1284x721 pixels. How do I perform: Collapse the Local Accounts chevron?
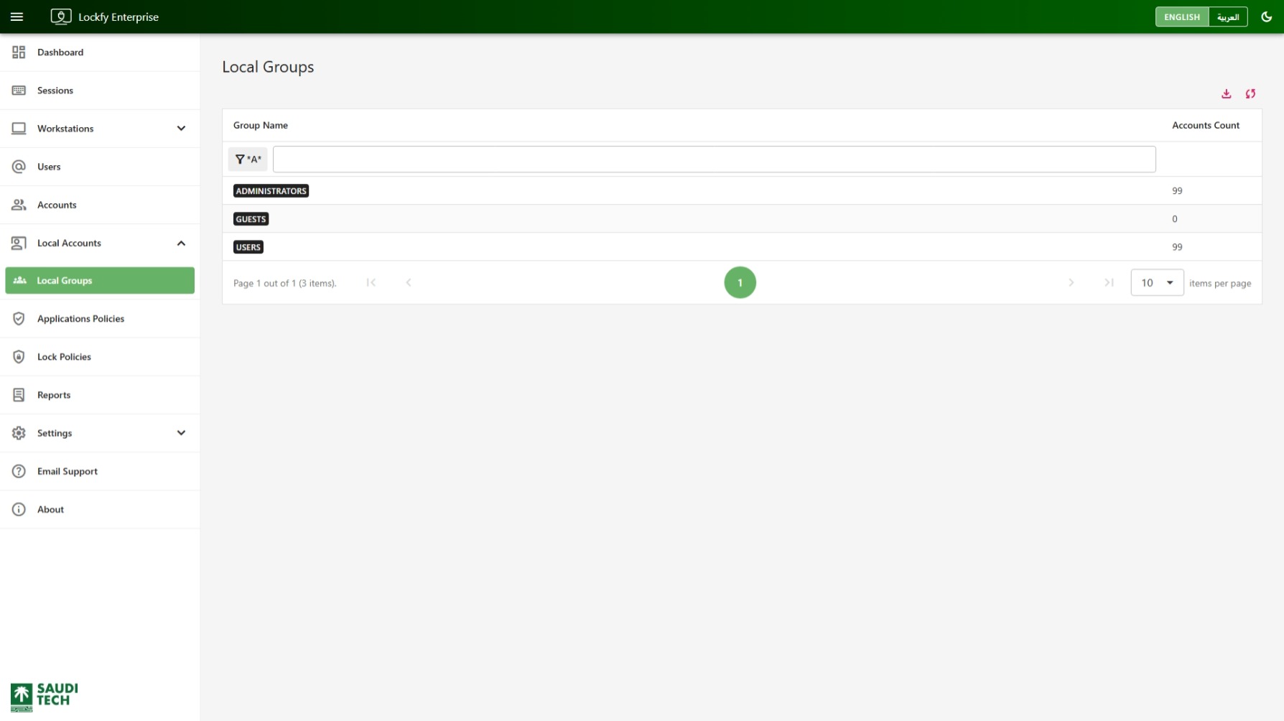pyautogui.click(x=181, y=243)
